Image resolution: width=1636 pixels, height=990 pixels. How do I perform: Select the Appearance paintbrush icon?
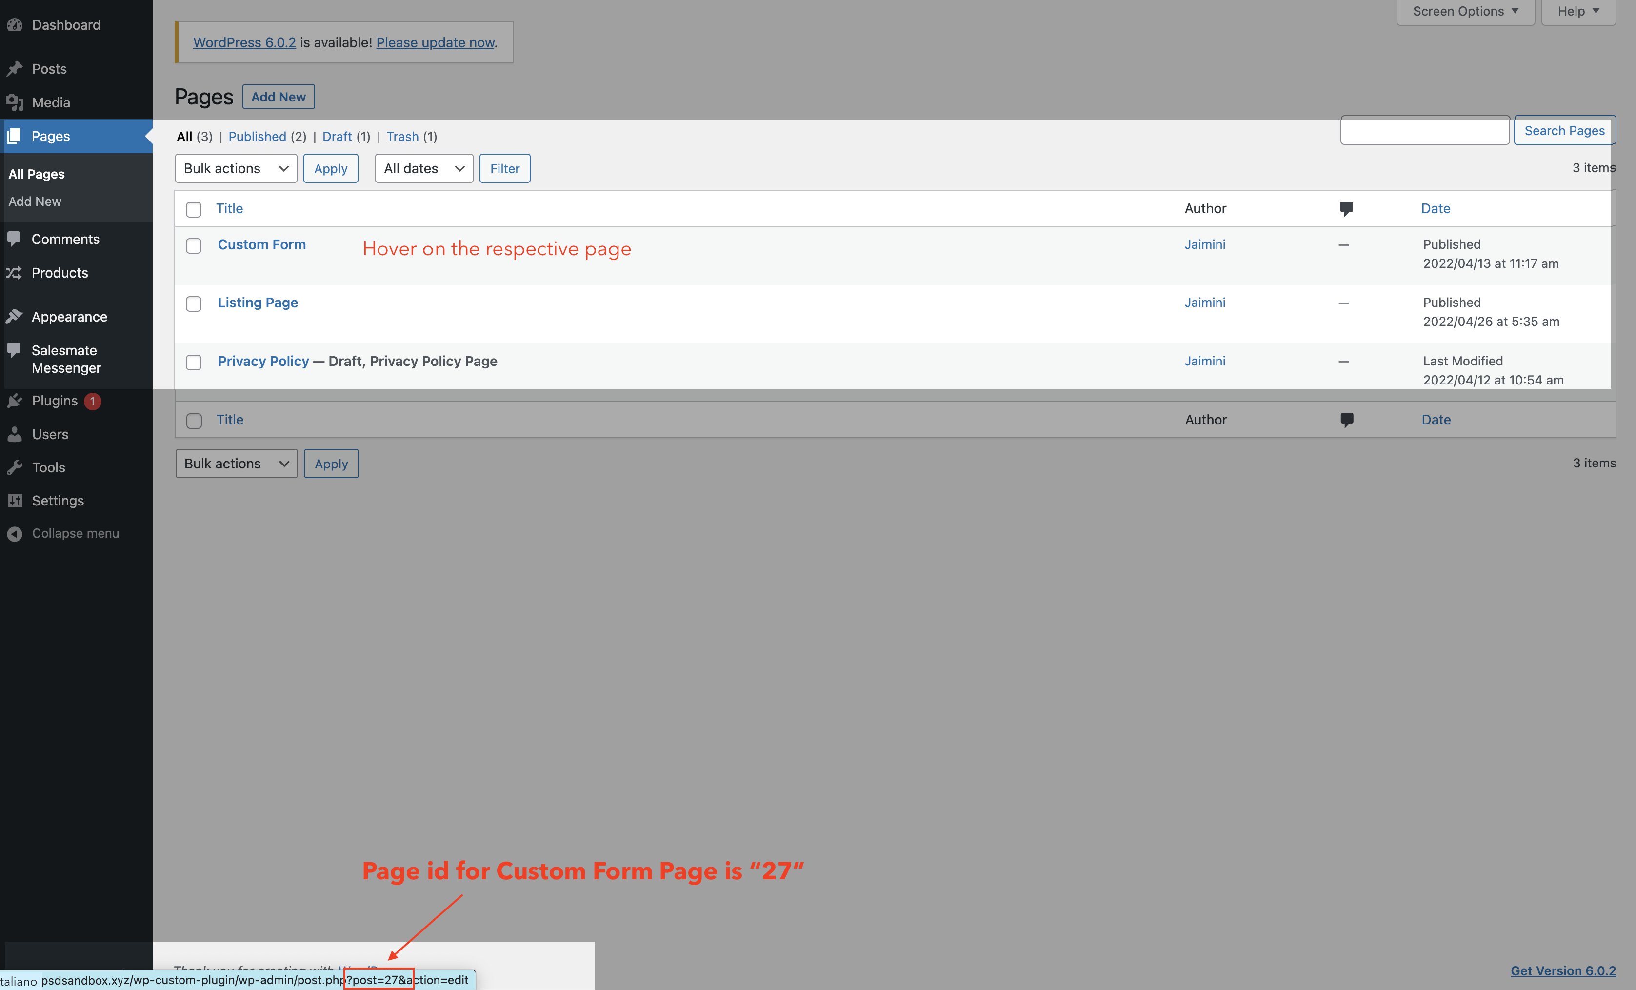(15, 317)
